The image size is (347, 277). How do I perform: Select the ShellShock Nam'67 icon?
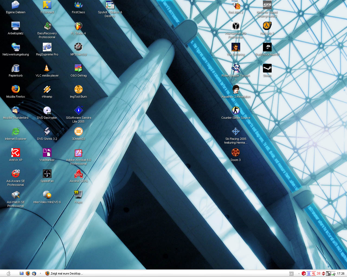point(267,47)
